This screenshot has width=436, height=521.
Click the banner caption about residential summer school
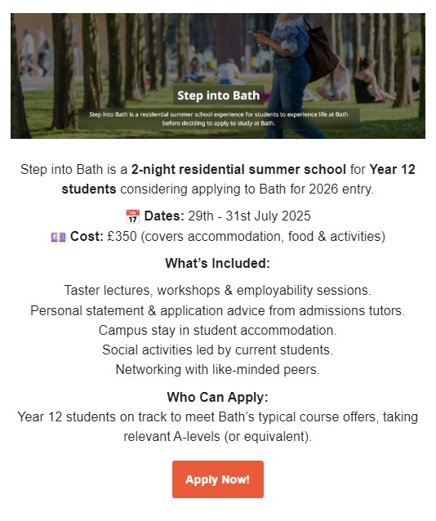pyautogui.click(x=218, y=118)
